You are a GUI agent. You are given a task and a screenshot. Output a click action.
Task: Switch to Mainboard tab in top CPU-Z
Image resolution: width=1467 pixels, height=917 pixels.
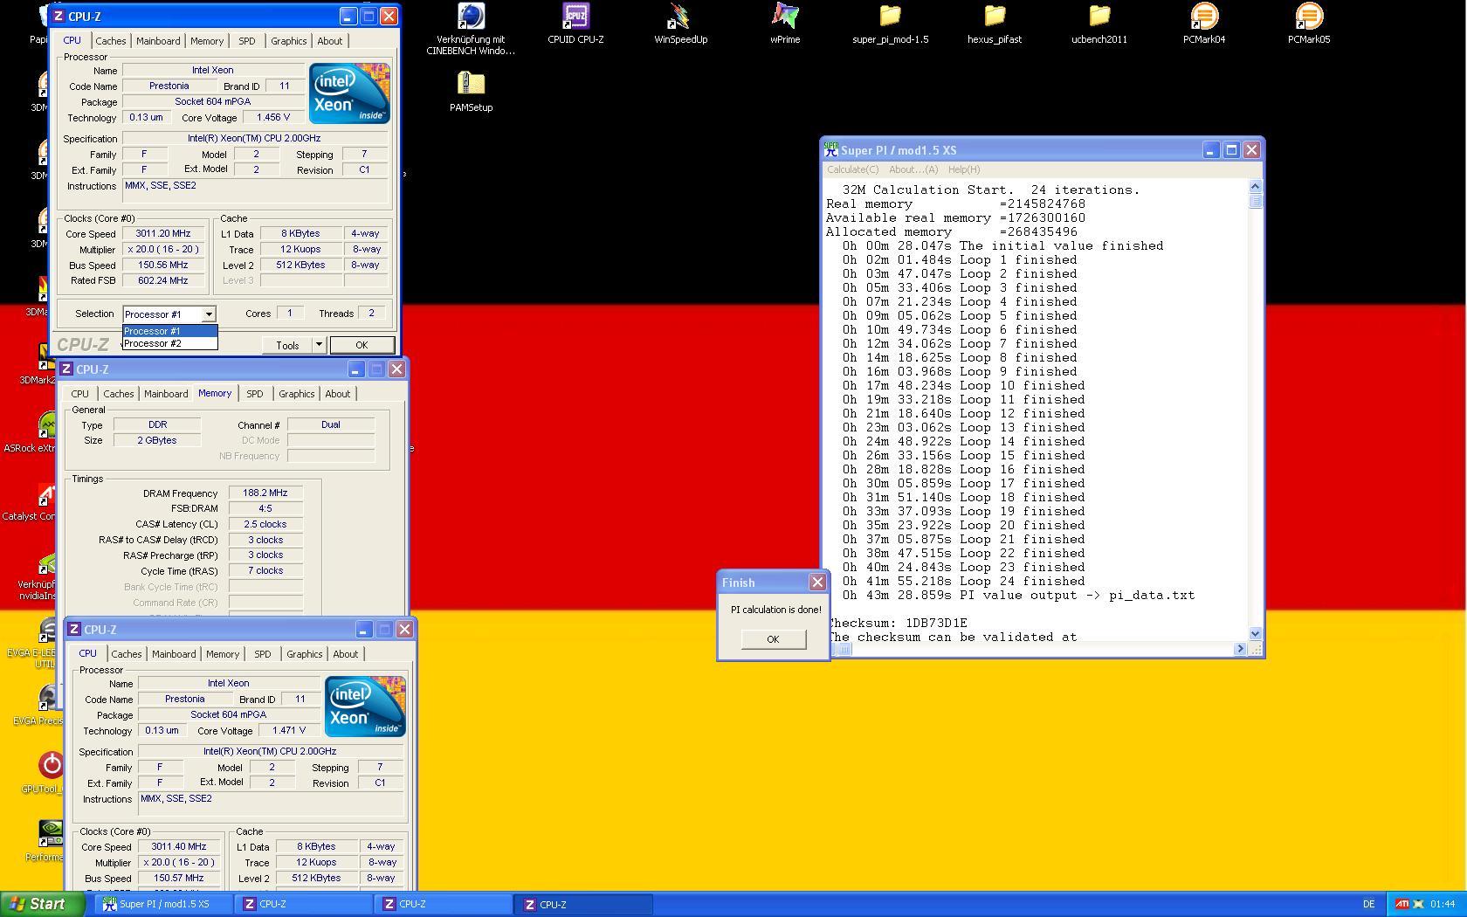(158, 41)
